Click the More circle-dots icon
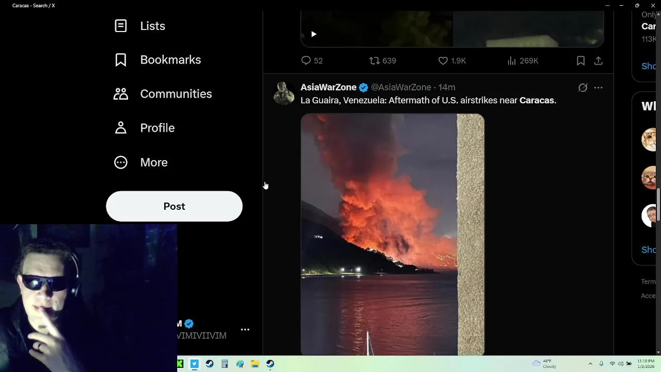The width and height of the screenshot is (661, 372). click(x=120, y=162)
